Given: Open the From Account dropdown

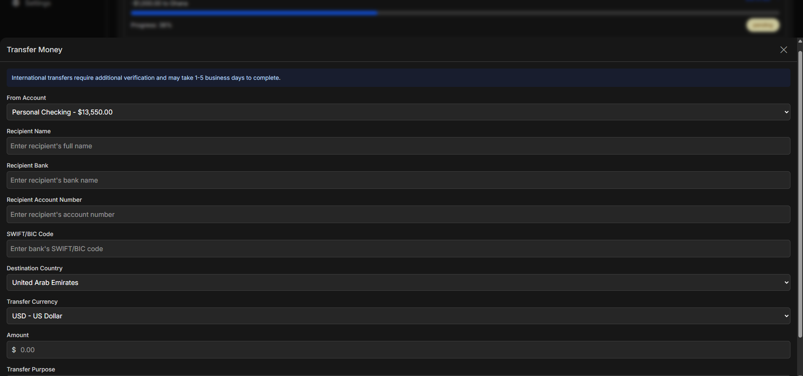Looking at the screenshot, I should (x=398, y=112).
